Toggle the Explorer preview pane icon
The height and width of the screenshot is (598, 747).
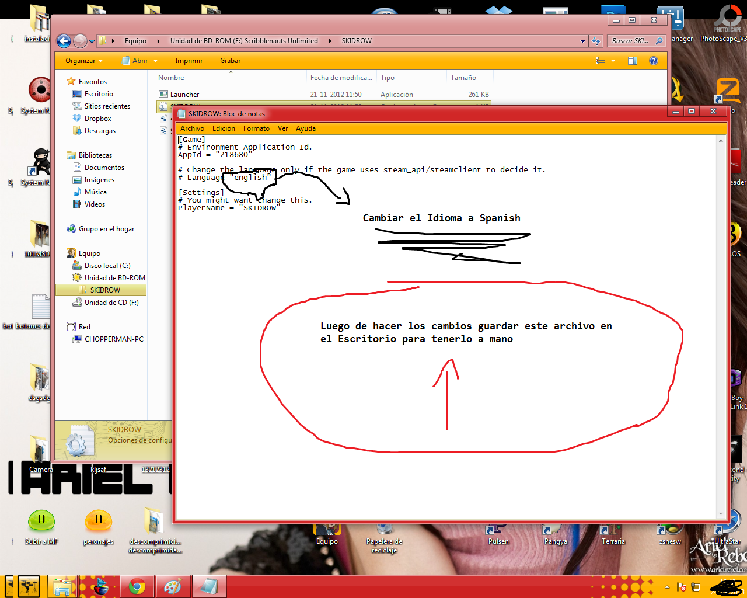click(x=633, y=61)
